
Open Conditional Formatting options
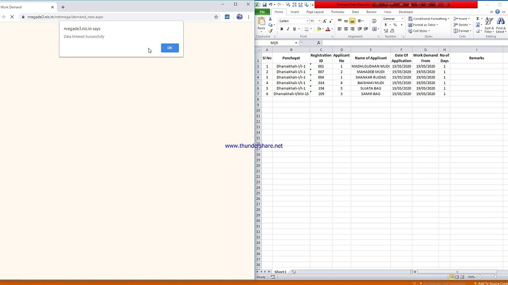[x=428, y=18]
